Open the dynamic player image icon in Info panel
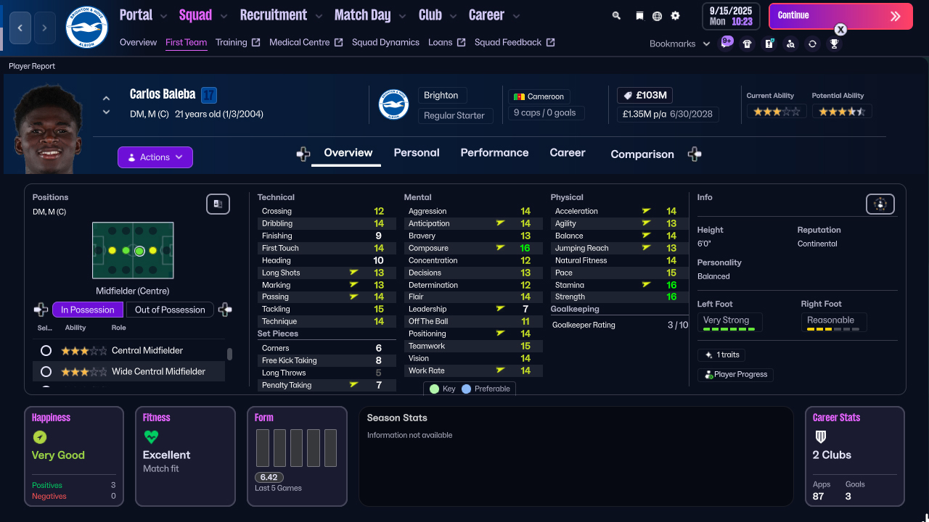 click(880, 204)
